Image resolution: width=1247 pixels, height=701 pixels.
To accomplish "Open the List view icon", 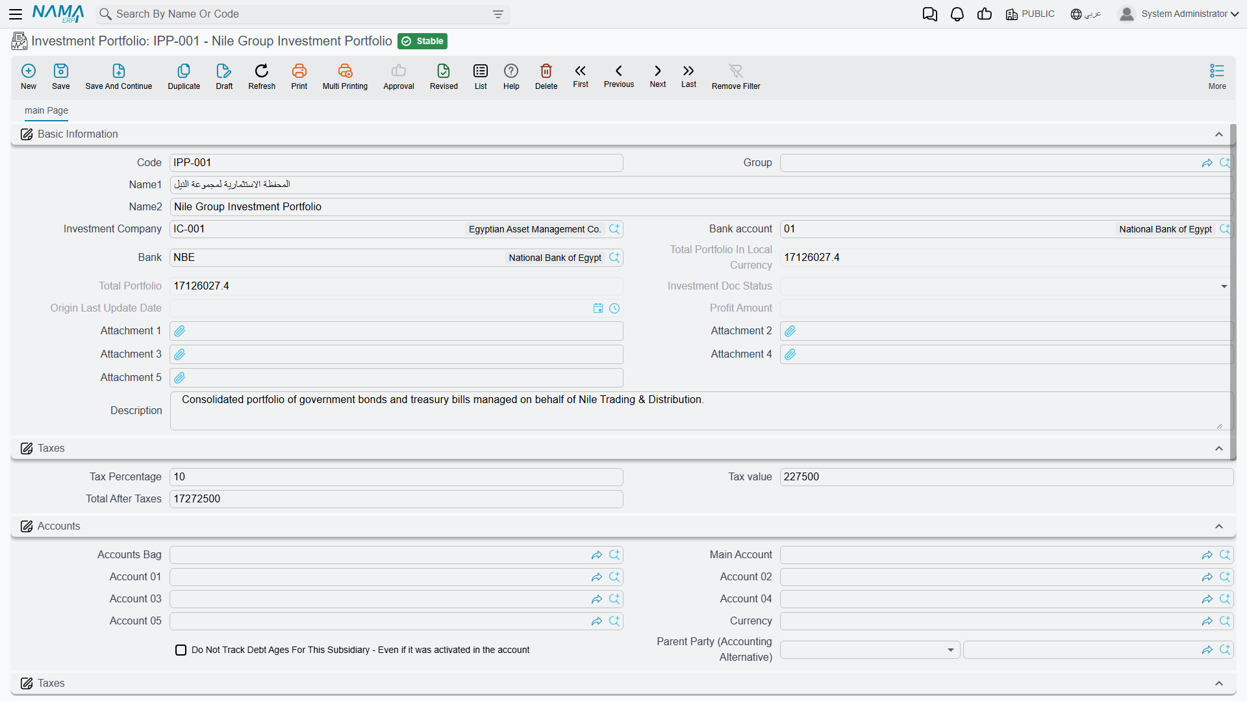I will [481, 77].
